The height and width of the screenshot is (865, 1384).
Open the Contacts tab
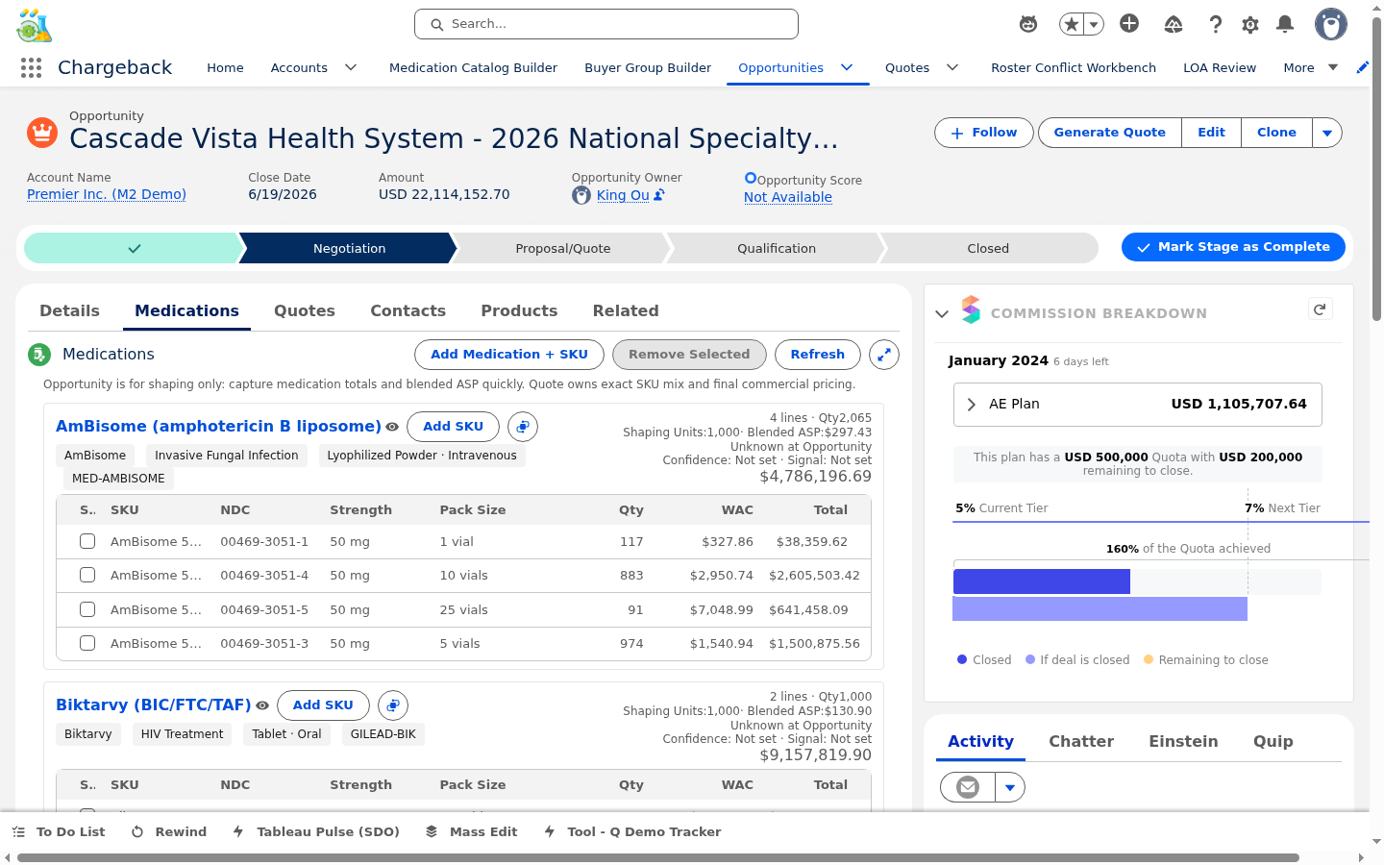point(408,311)
